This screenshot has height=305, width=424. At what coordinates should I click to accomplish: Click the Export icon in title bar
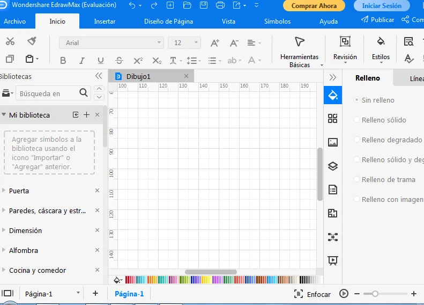236,5
